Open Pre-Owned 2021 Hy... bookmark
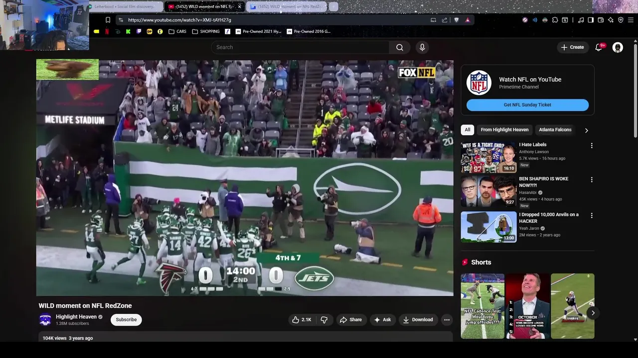Viewport: 638px width, 358px height. (x=258, y=31)
